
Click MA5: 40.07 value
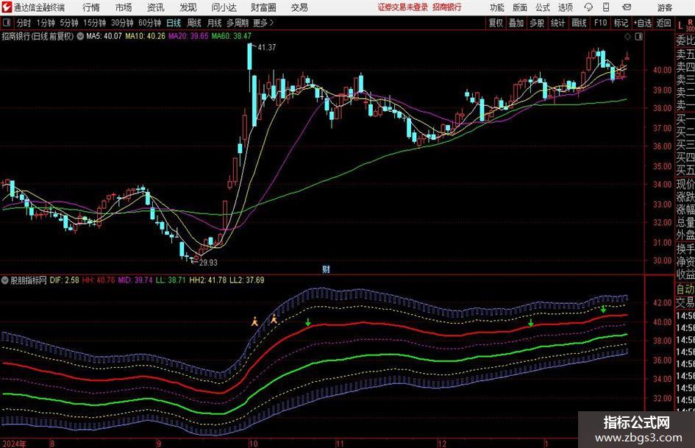pyautogui.click(x=104, y=36)
